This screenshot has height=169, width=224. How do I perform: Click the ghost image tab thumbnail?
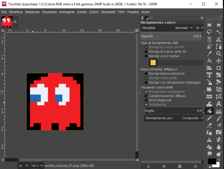click(7, 21)
